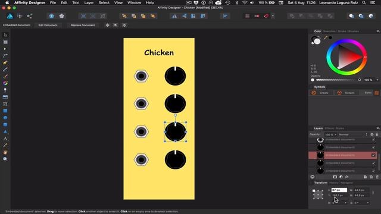Click Move to Front in the toolbar
Viewport: 381px width, 214px height.
(153, 16)
